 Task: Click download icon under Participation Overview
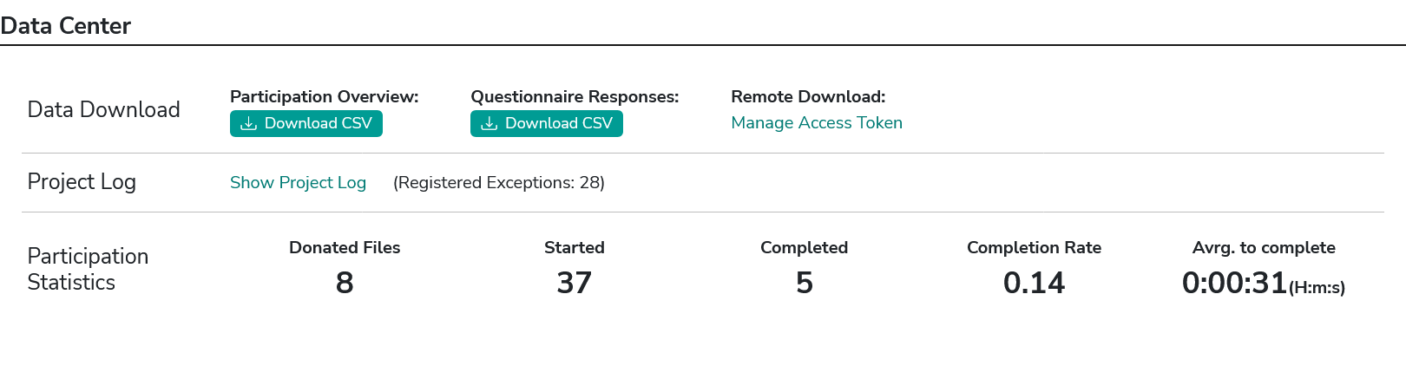coord(248,124)
